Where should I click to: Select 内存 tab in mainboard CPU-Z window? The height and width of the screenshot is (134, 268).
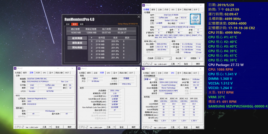[38, 73]
